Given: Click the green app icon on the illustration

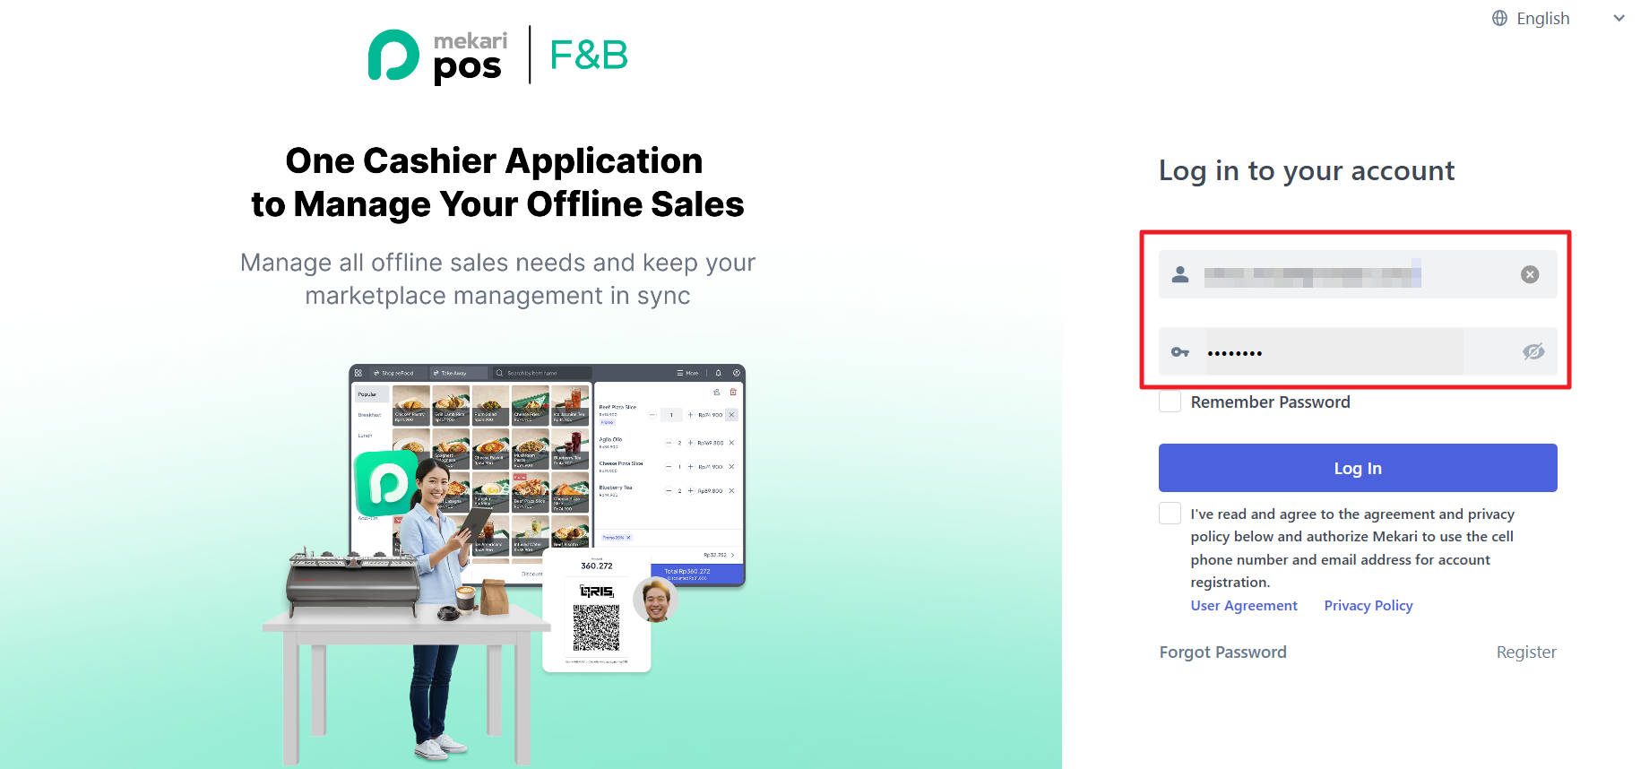Looking at the screenshot, I should (x=386, y=483).
